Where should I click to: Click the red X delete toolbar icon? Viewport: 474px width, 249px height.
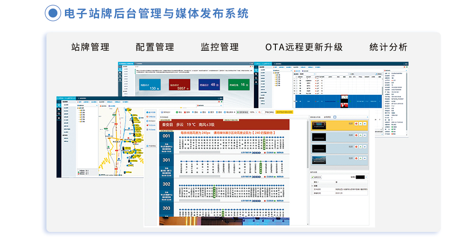pyautogui.click(x=185, y=112)
